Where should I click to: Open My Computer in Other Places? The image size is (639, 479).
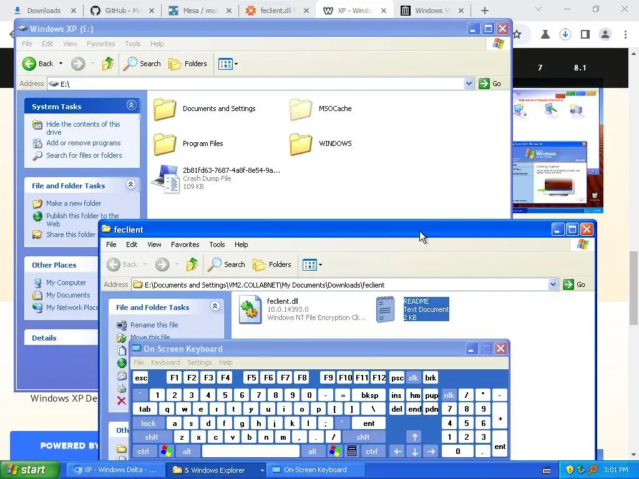click(66, 283)
